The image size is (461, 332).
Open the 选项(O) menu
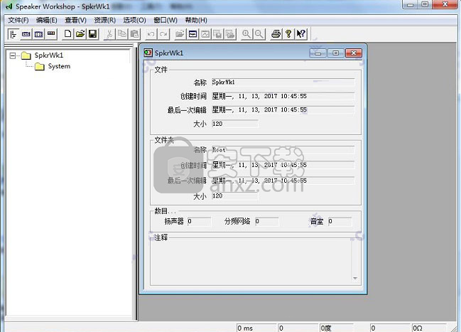pos(134,20)
